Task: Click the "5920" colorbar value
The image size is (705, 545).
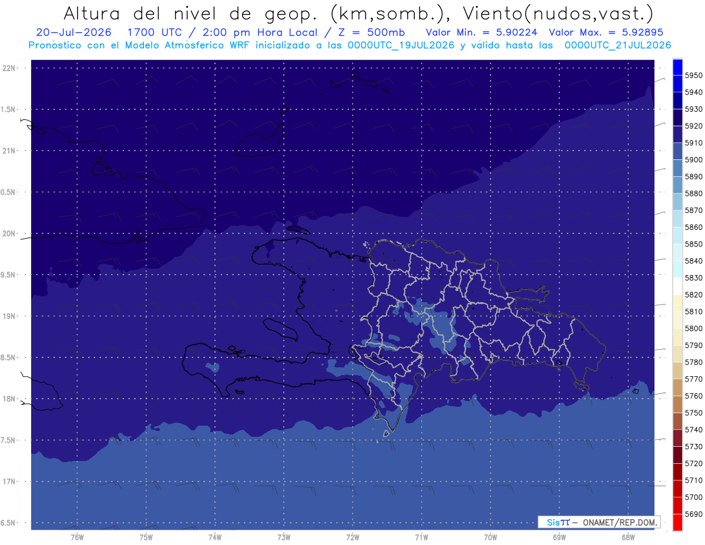Action: tap(694, 126)
